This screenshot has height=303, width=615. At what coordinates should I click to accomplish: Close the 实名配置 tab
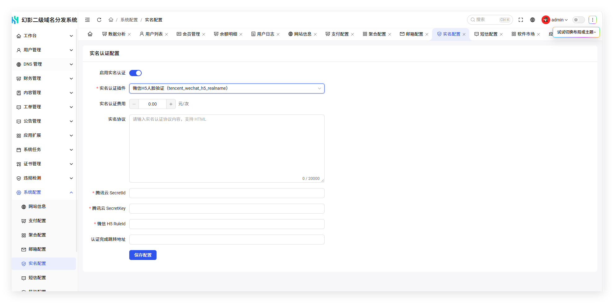(464, 34)
